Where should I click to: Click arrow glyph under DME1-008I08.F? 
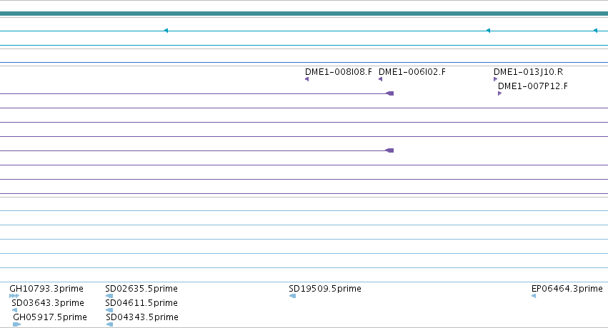click(307, 79)
